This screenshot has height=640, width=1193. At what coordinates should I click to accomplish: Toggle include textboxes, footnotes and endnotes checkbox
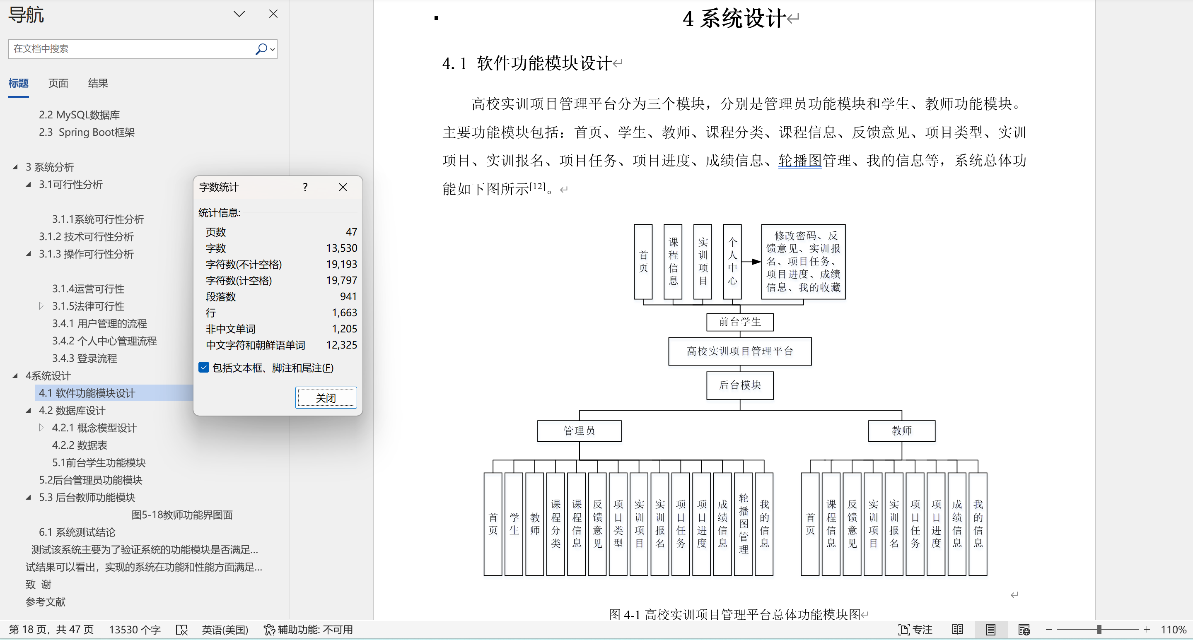[x=204, y=368]
